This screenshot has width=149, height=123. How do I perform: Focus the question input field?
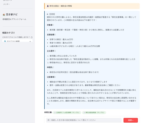(84, 120)
